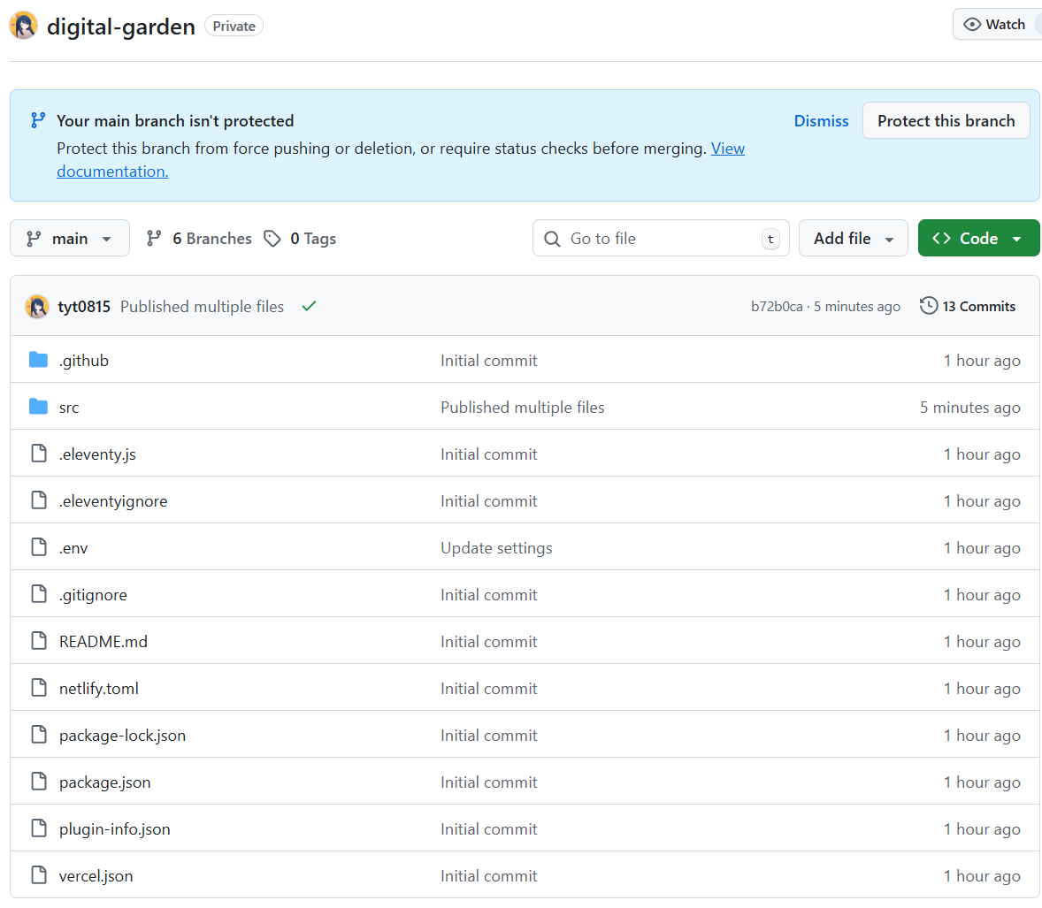Image resolution: width=1042 pixels, height=908 pixels.
Task: View the 0 Tags list
Action: point(301,239)
